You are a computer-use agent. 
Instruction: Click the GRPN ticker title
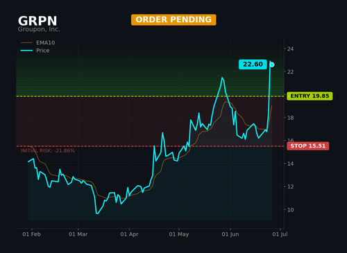pos(37,21)
